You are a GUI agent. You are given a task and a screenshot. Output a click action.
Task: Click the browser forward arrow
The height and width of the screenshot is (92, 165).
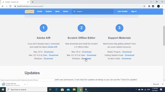click(x=6, y=6)
